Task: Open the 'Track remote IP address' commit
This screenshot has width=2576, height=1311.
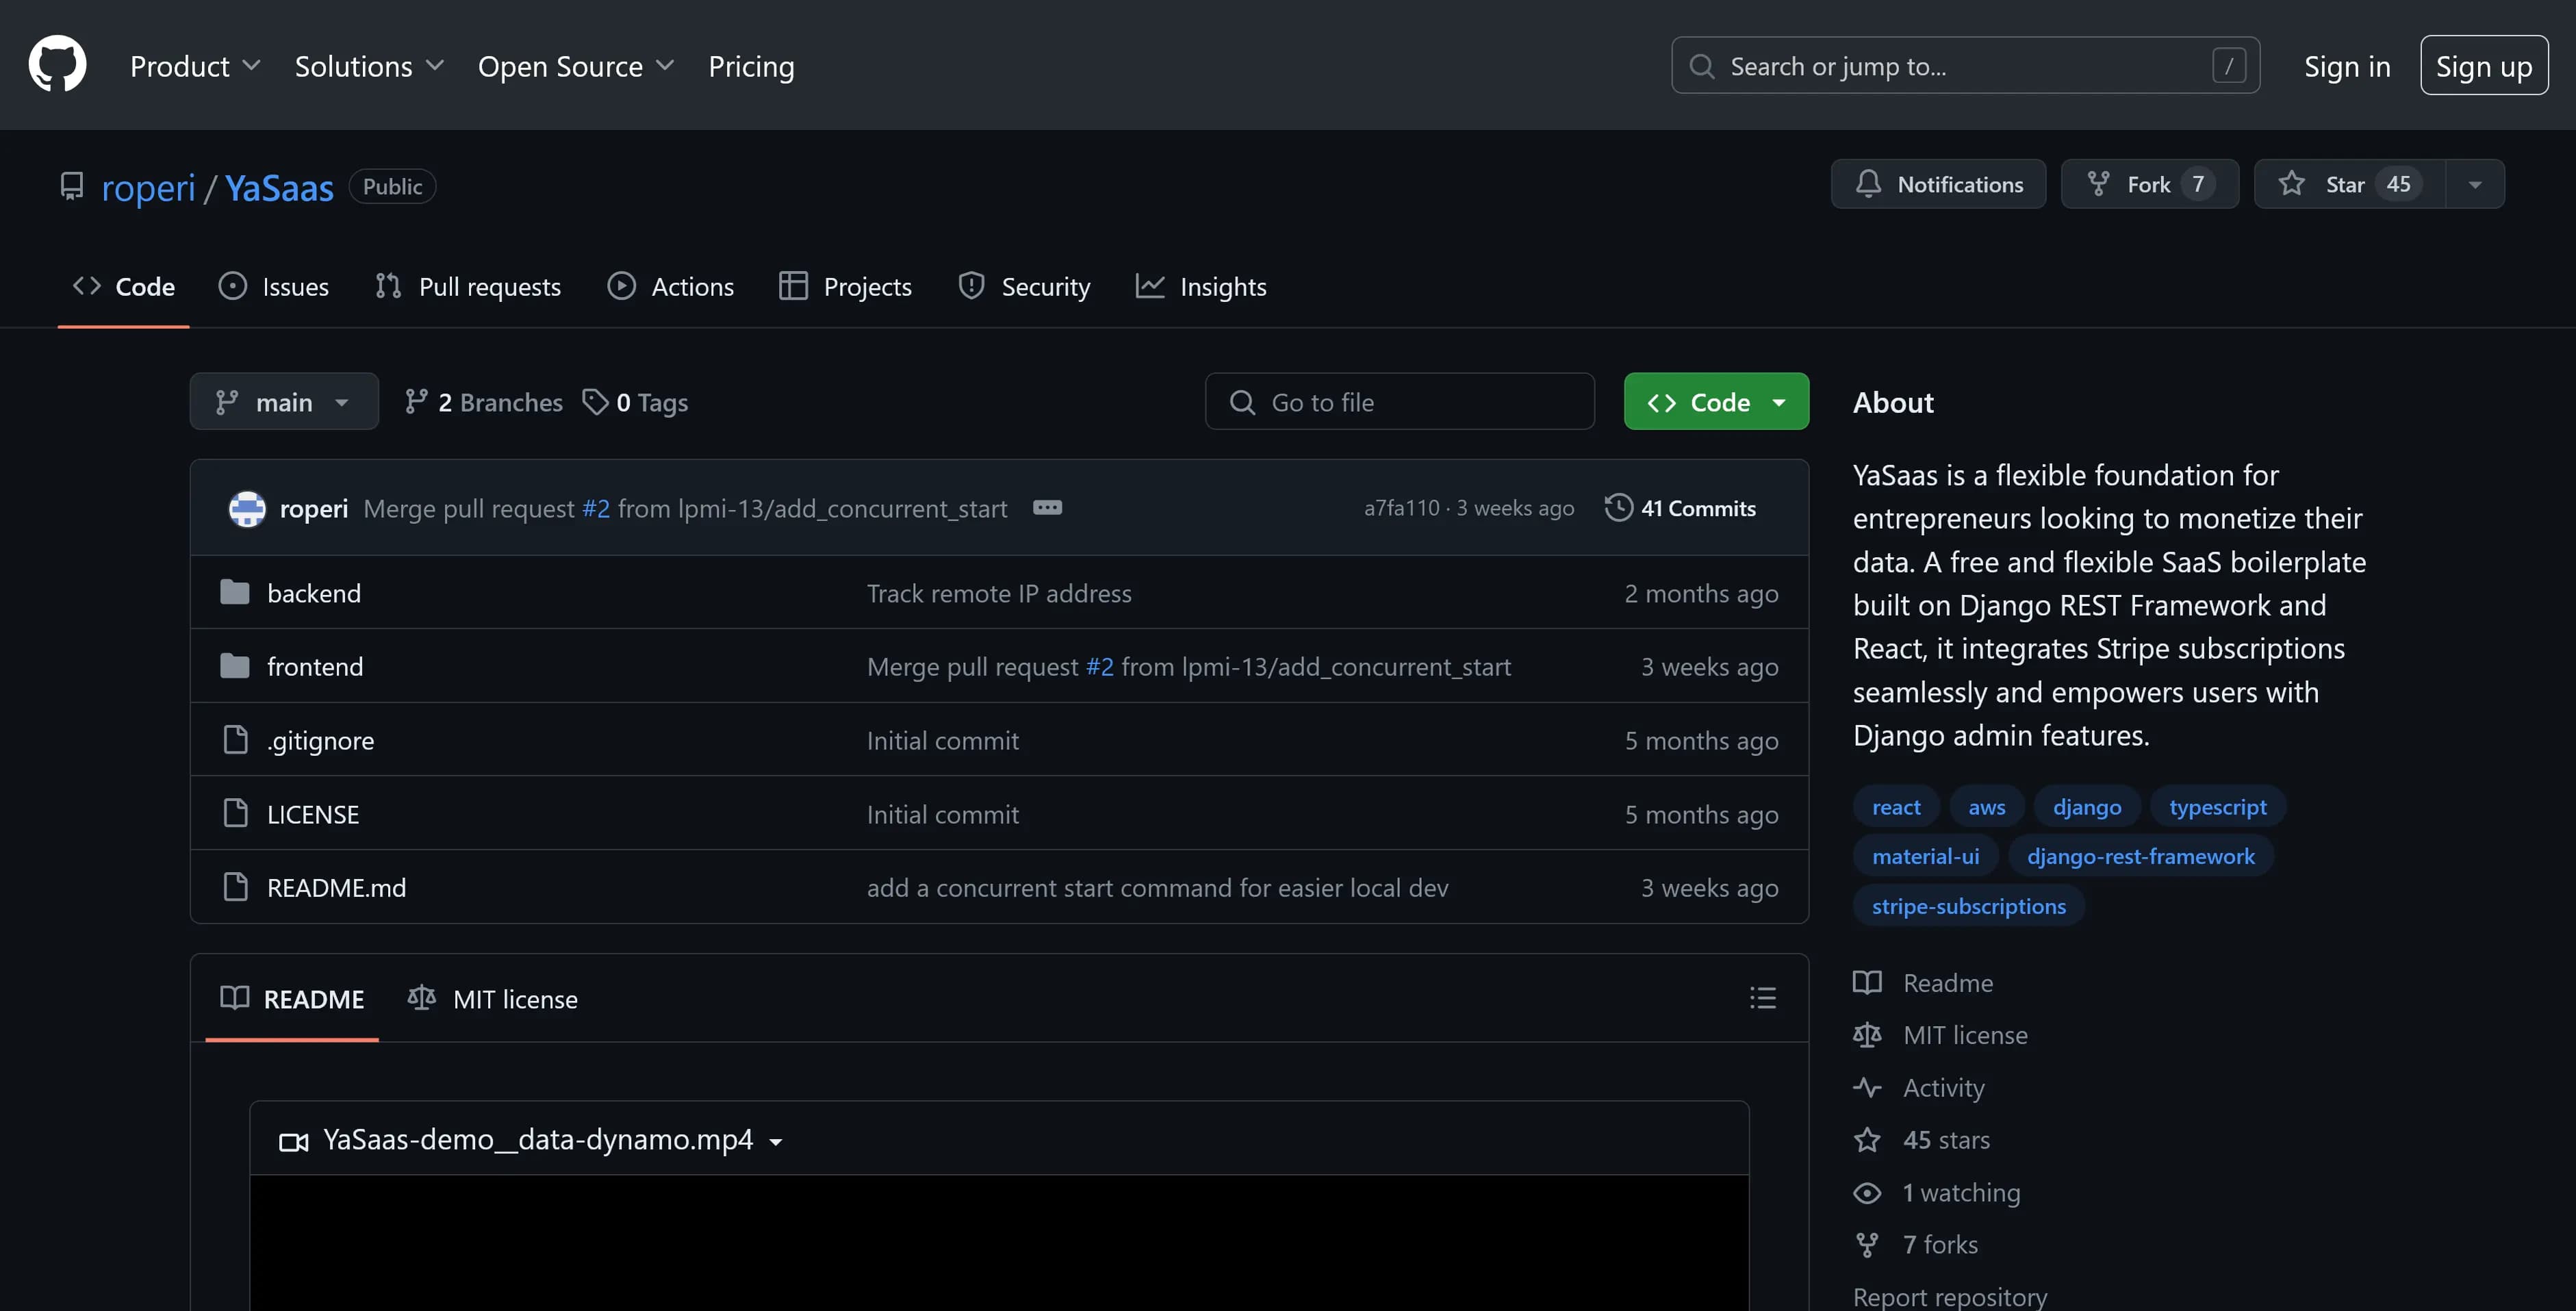Action: [x=999, y=593]
